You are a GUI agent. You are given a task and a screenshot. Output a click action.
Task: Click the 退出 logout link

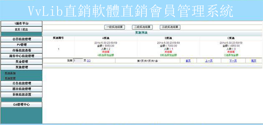click(x=25, y=30)
